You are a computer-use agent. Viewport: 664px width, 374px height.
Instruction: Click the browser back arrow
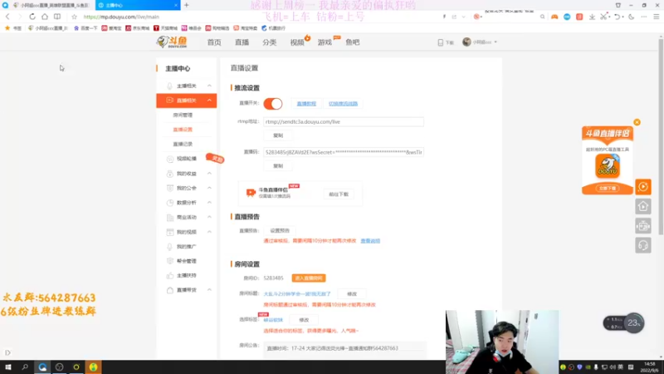pos(7,17)
